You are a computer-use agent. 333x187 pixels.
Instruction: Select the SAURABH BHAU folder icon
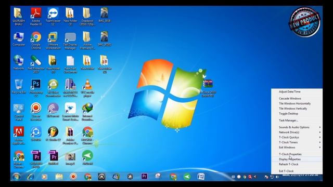click(x=19, y=17)
